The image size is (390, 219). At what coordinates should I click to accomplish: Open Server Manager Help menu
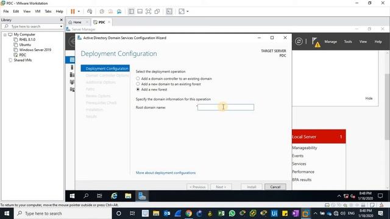378,42
